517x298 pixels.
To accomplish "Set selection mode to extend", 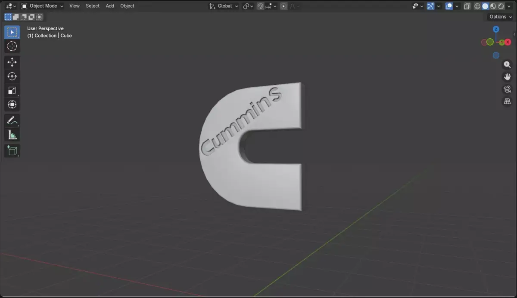I will tap(16, 17).
